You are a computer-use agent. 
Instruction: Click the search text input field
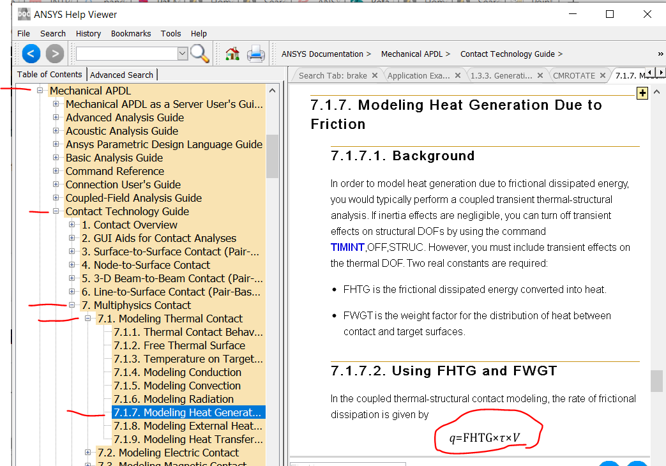126,54
